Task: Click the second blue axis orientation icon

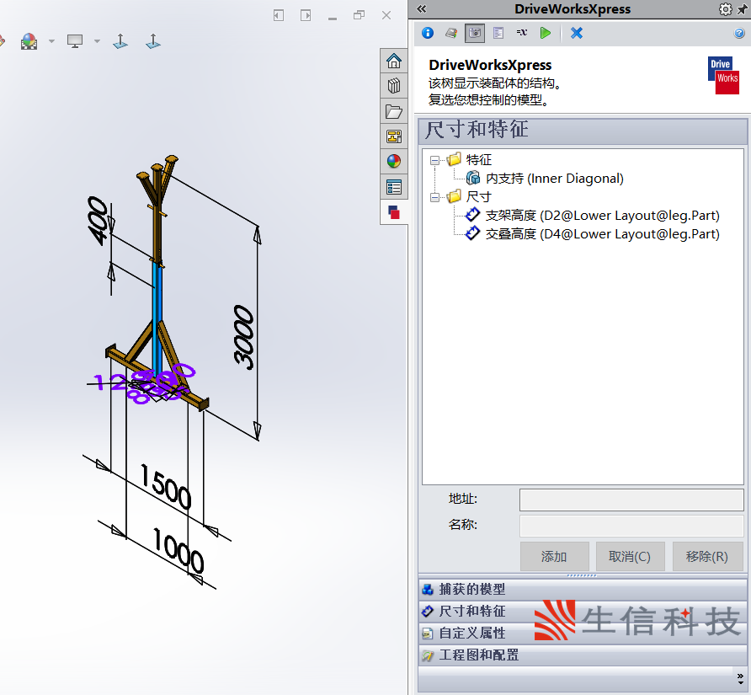Action: [152, 41]
